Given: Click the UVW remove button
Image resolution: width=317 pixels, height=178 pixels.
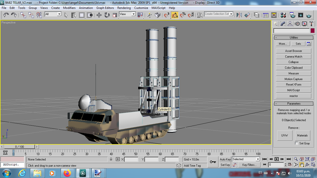Looking at the screenshot, I should point(284,135).
